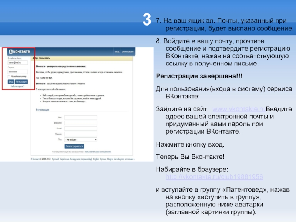Image resolution: width=296 pixels, height=222 pixels.
Task: Open the "вход" link in the header
Action: [117, 51]
